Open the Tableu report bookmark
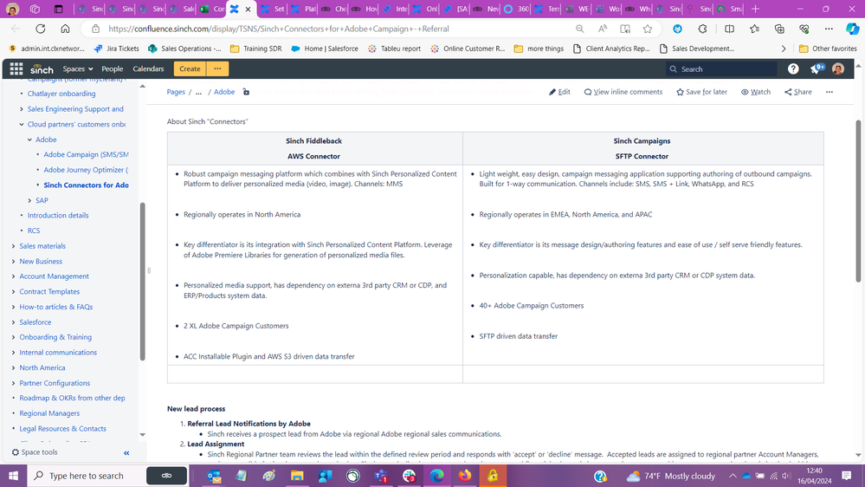Screen dimensions: 865x487 coord(394,49)
